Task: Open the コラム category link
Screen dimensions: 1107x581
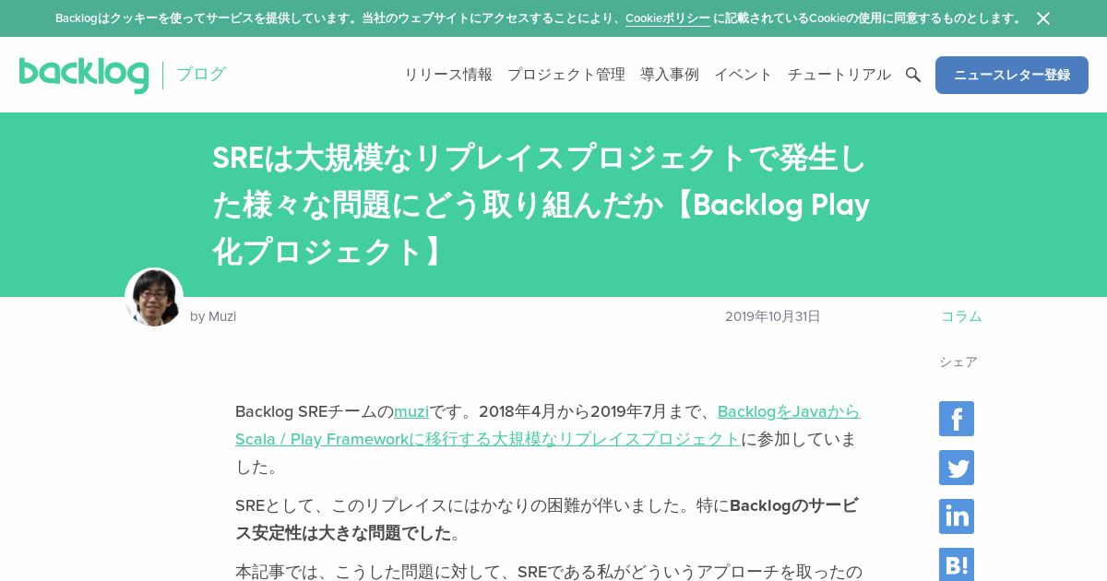Action: (961, 316)
